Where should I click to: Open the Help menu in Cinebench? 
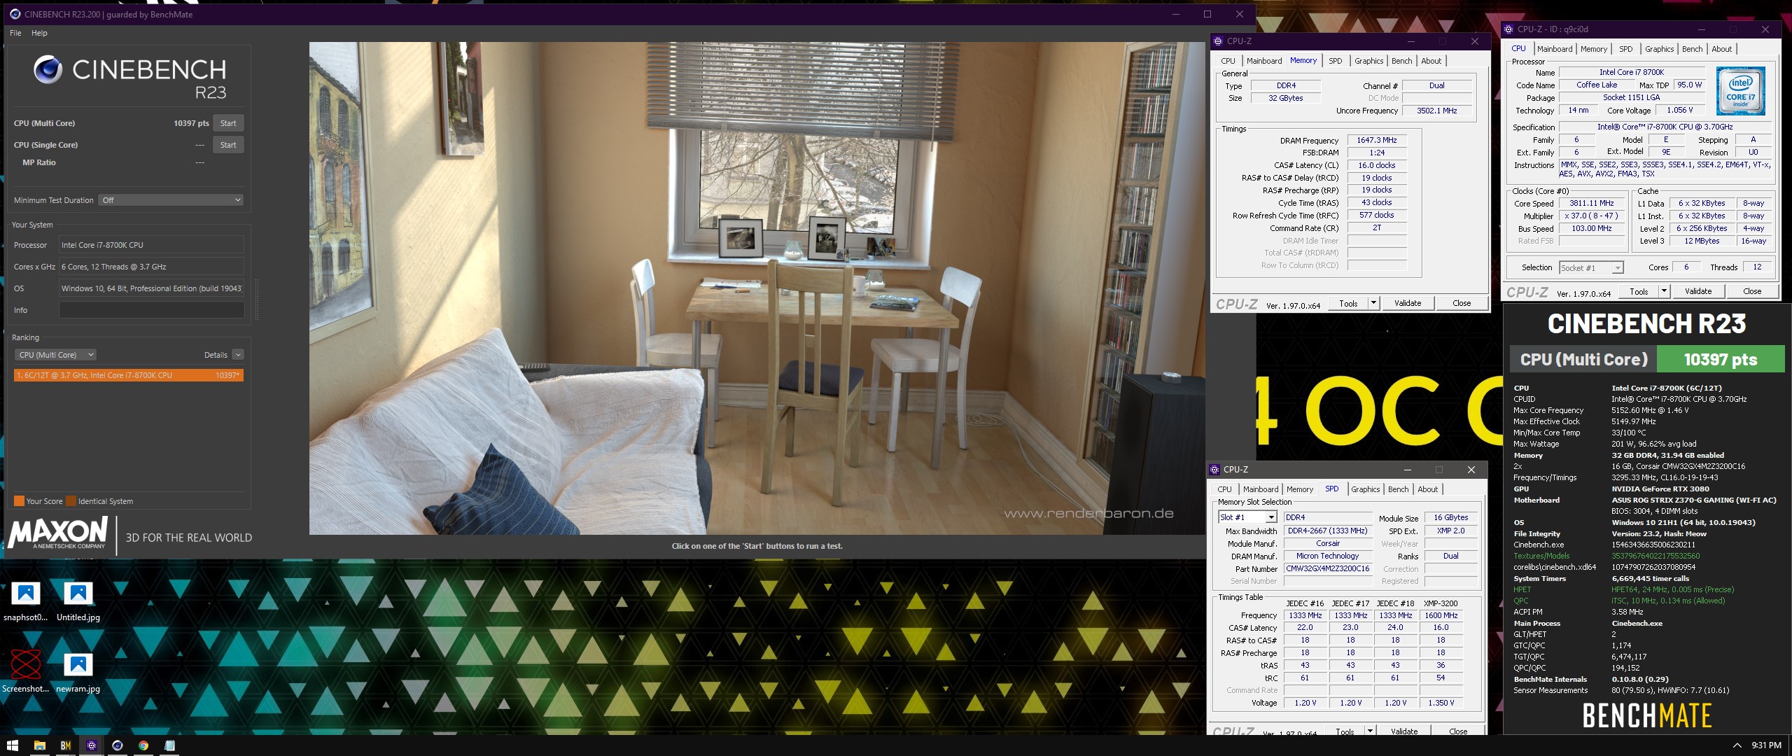[39, 33]
